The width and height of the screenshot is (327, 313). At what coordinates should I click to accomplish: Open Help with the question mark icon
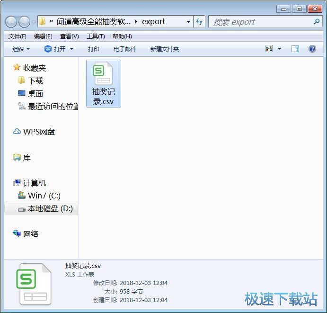click(312, 49)
